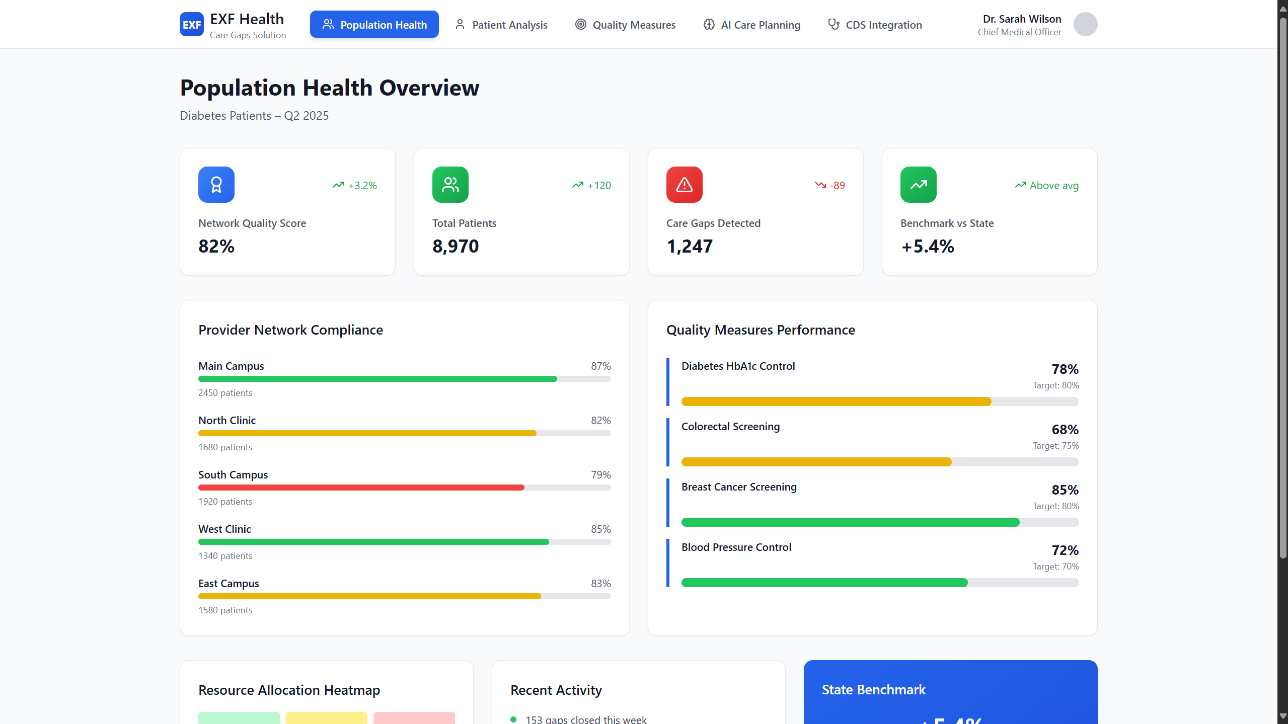Click the green heatmap cell
1288x724 pixels.
(239, 718)
